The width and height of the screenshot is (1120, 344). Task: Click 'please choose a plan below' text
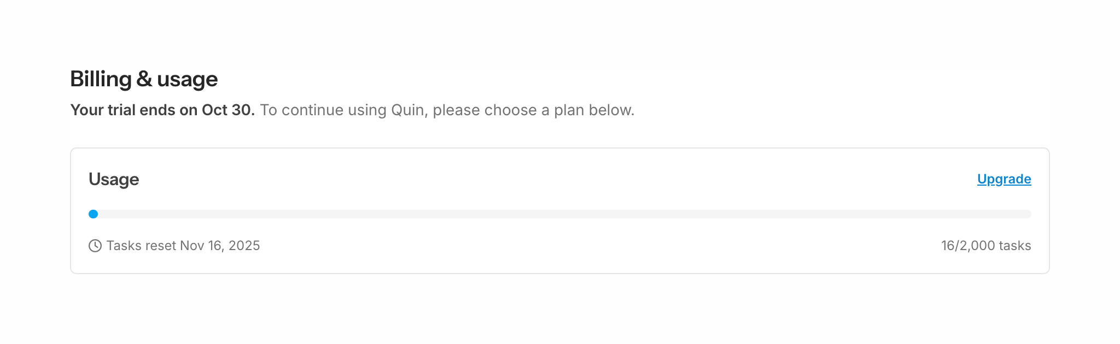coord(533,110)
